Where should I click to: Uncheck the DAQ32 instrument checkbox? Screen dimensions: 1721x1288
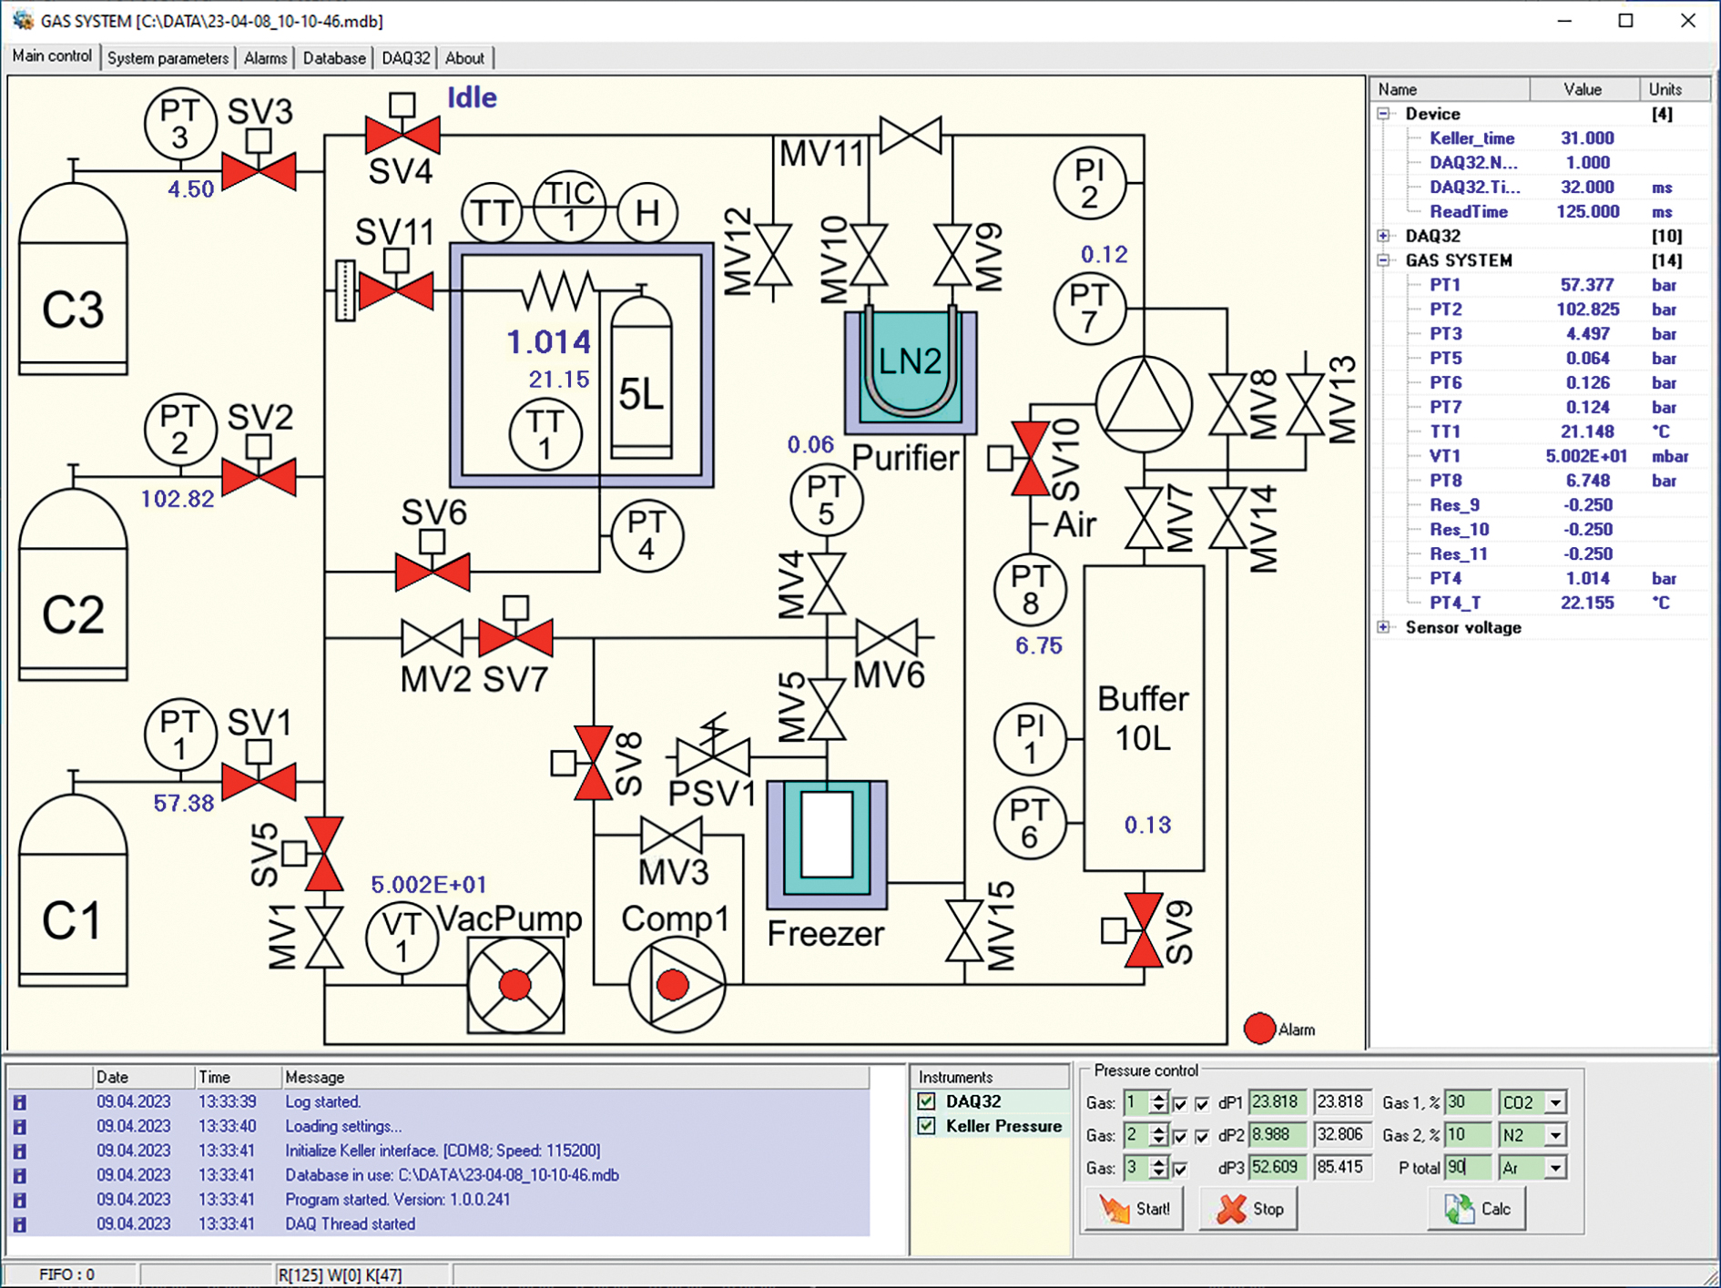[927, 1101]
